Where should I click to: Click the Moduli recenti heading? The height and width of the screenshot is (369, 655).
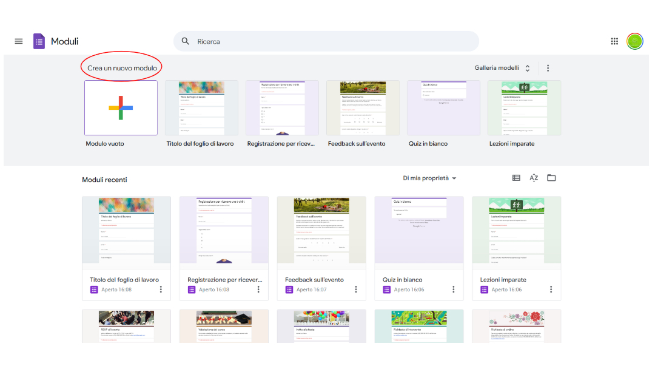tap(104, 180)
